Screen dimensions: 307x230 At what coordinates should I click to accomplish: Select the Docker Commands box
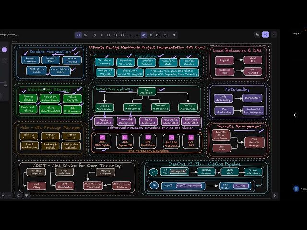[30, 60]
